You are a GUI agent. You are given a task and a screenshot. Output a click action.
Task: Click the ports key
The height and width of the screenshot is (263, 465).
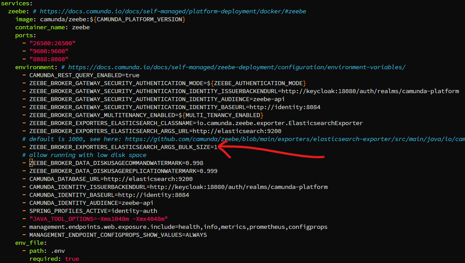coord(24,35)
